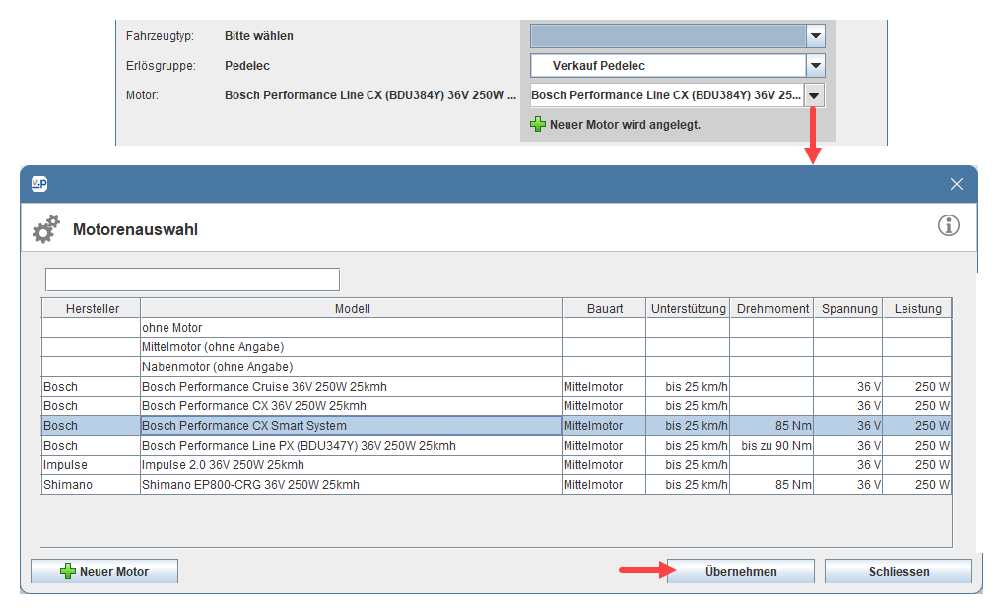Click the Shimano manufacturer cell
The height and width of the screenshot is (614, 1003).
click(x=91, y=485)
